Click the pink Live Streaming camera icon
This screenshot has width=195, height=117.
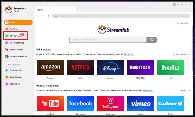pos(7,43)
